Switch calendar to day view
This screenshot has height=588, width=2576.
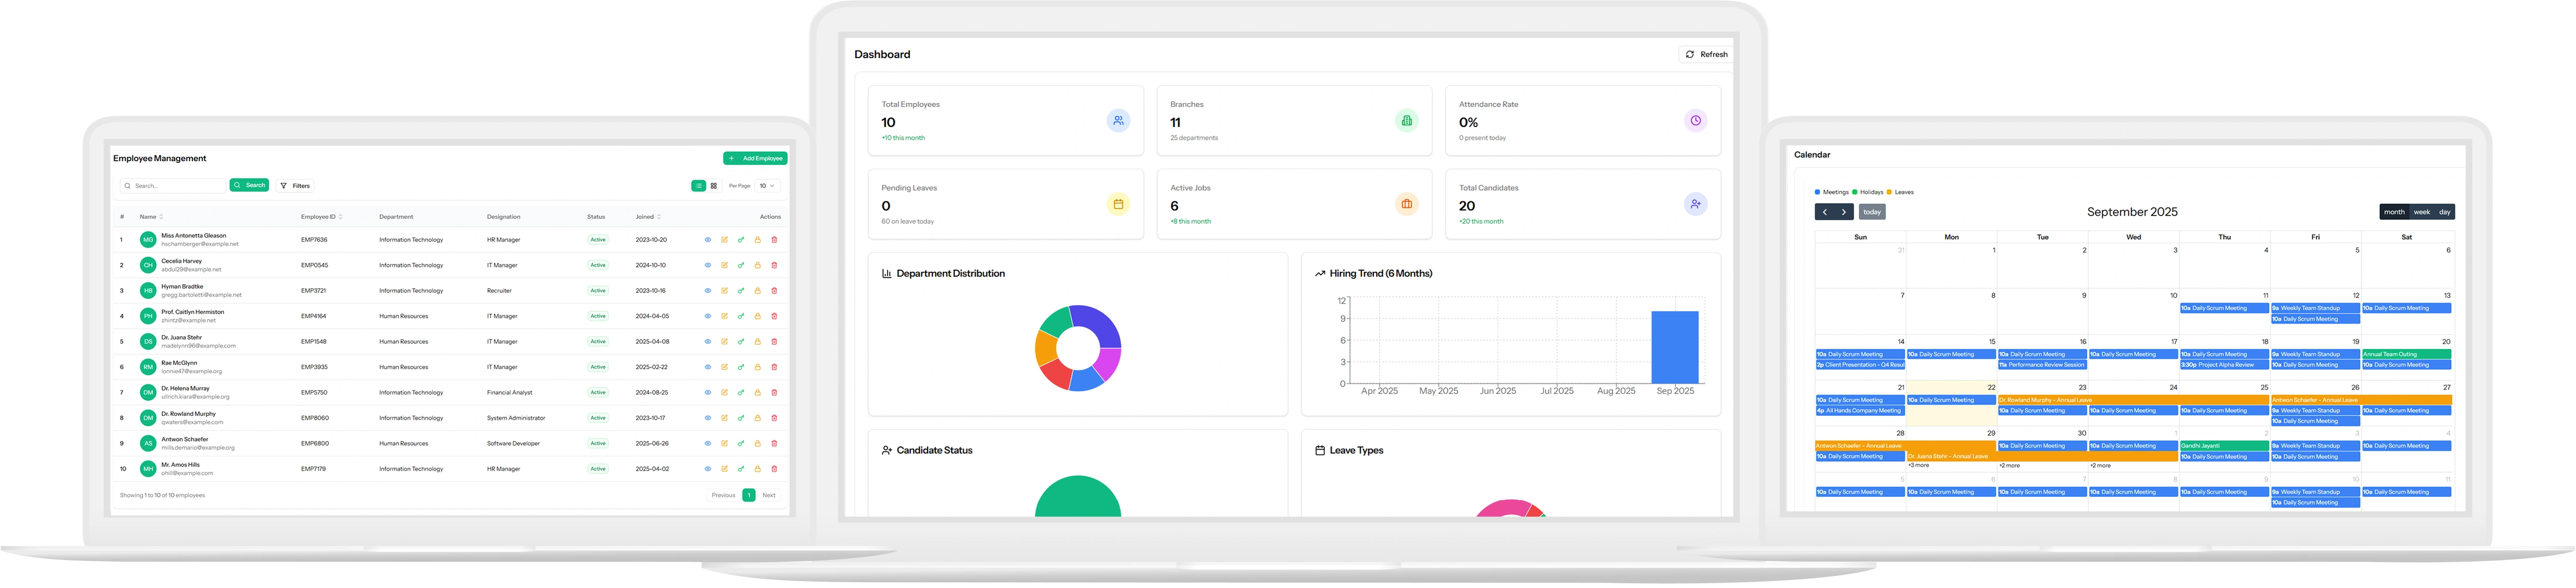(2444, 212)
